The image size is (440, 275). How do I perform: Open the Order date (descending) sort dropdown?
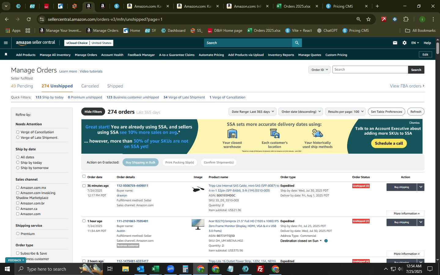click(x=301, y=112)
